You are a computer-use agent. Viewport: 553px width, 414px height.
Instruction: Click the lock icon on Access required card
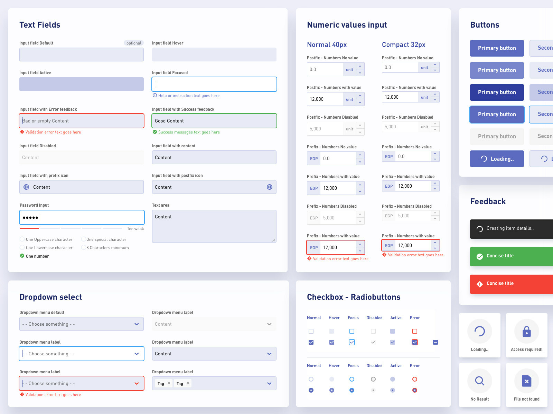pos(526,331)
